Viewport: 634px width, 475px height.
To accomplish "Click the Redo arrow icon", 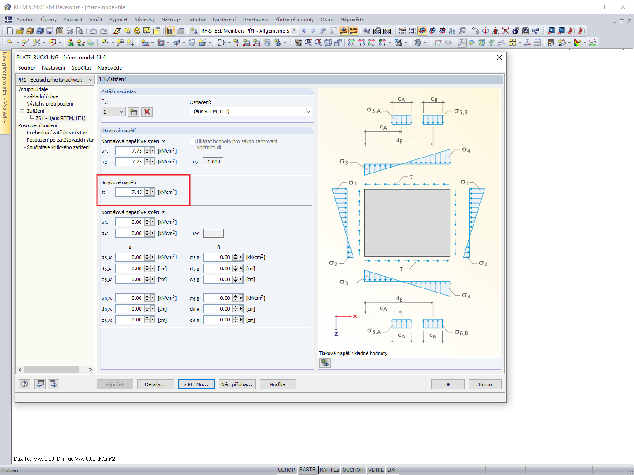I will pos(103,31).
